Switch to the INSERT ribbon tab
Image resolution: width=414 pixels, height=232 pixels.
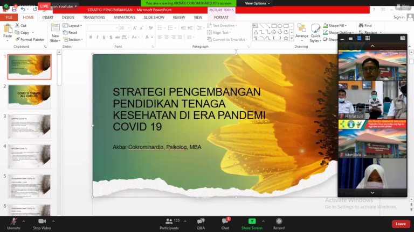[48, 17]
